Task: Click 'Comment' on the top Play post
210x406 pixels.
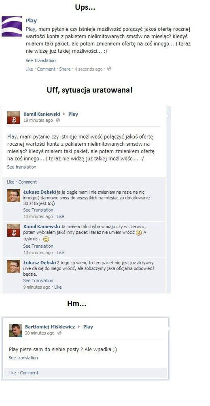Action: click(x=46, y=69)
